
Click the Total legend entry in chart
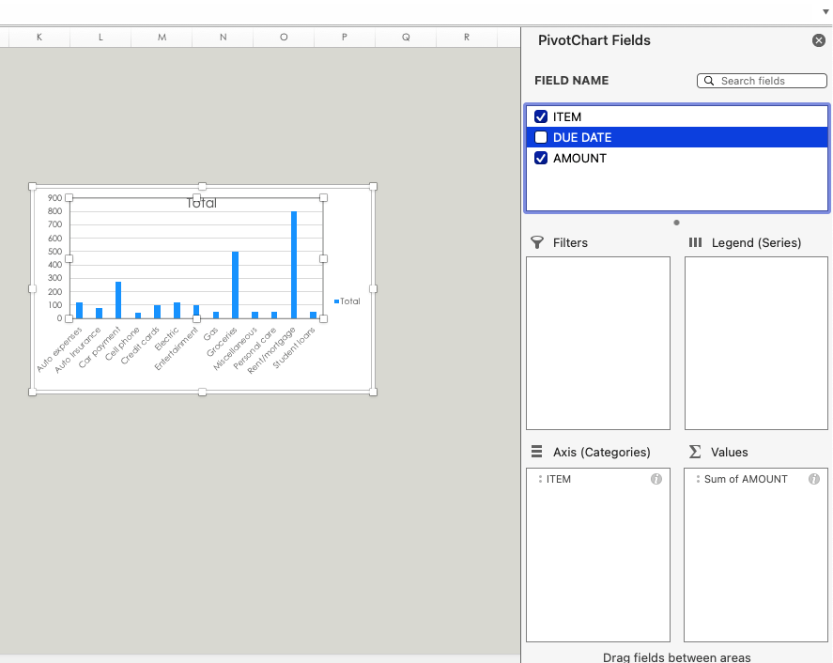(347, 301)
